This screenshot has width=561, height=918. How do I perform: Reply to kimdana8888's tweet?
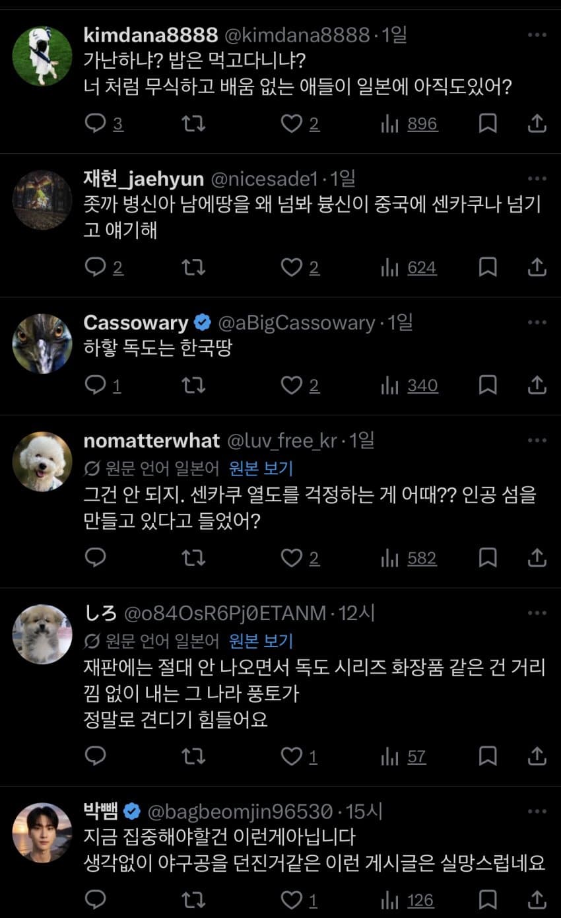pyautogui.click(x=96, y=124)
